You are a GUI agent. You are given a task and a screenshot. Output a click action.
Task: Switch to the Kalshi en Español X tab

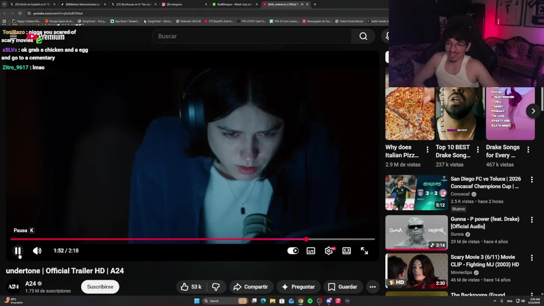click(33, 4)
